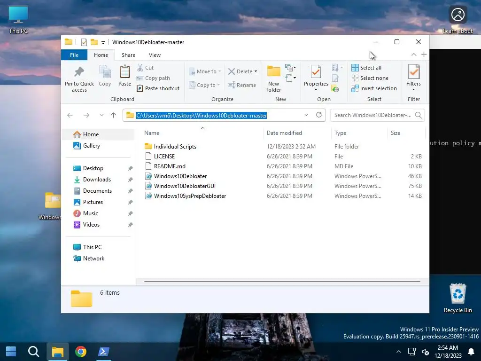Click Rename in Organize group

click(x=242, y=85)
